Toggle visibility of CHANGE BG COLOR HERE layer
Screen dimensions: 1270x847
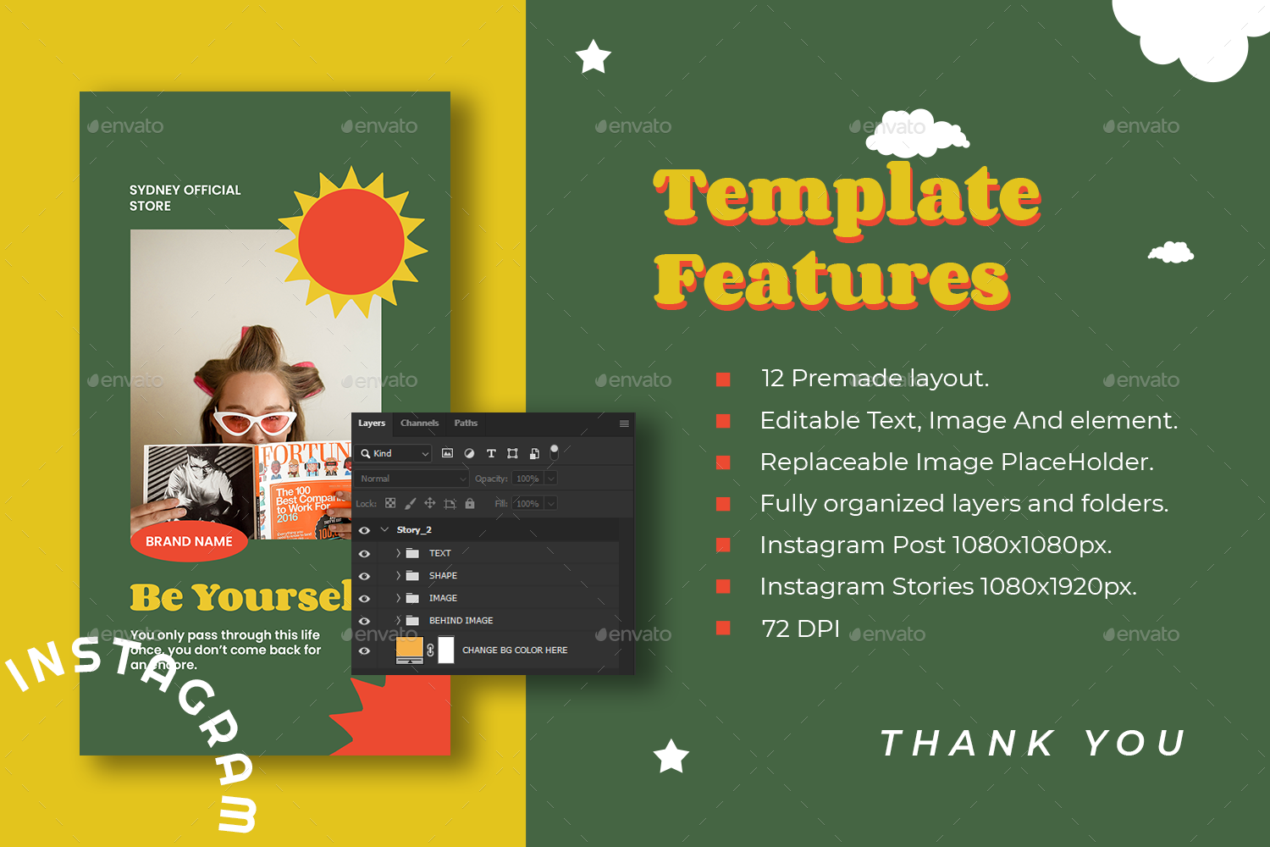[364, 650]
